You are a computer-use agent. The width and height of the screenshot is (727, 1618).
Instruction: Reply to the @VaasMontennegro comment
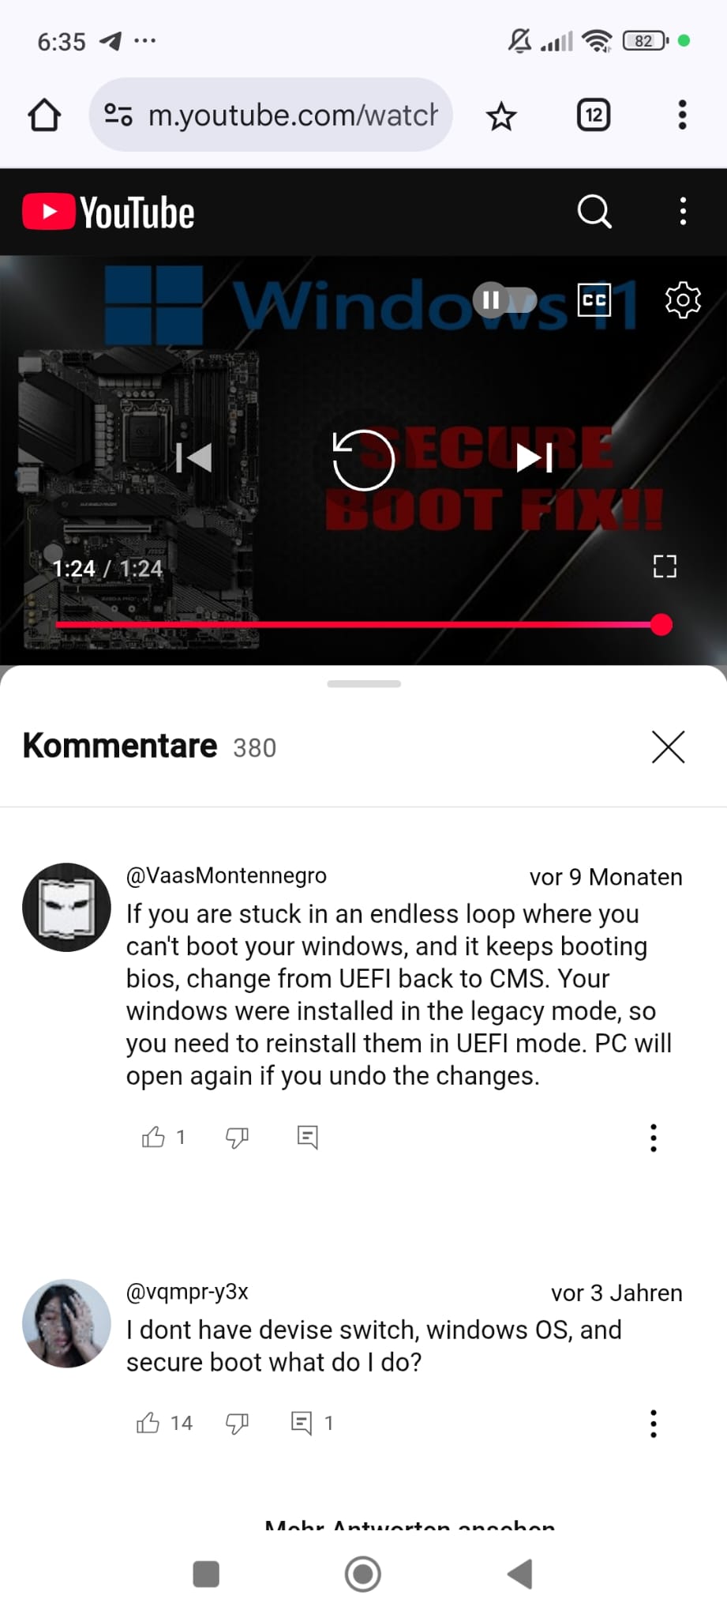click(307, 1137)
